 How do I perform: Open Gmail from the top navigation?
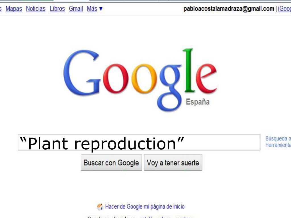click(76, 9)
